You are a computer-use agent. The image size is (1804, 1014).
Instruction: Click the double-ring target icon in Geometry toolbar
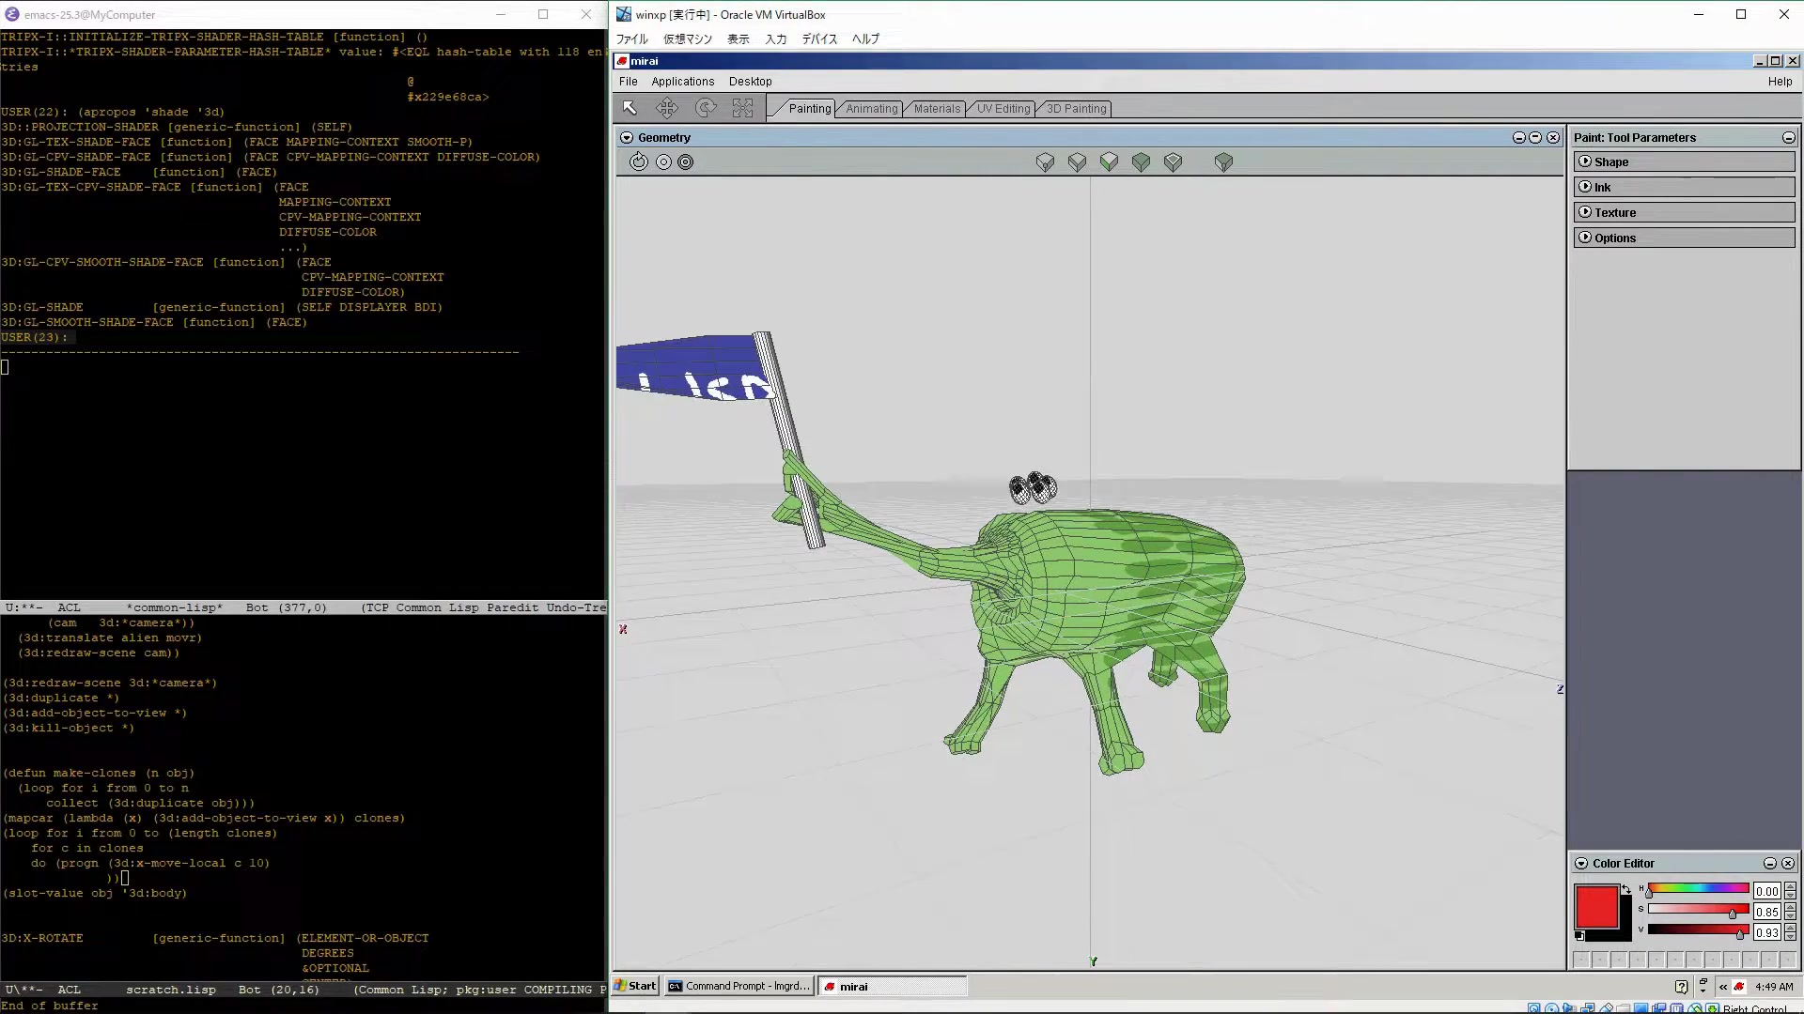point(686,162)
